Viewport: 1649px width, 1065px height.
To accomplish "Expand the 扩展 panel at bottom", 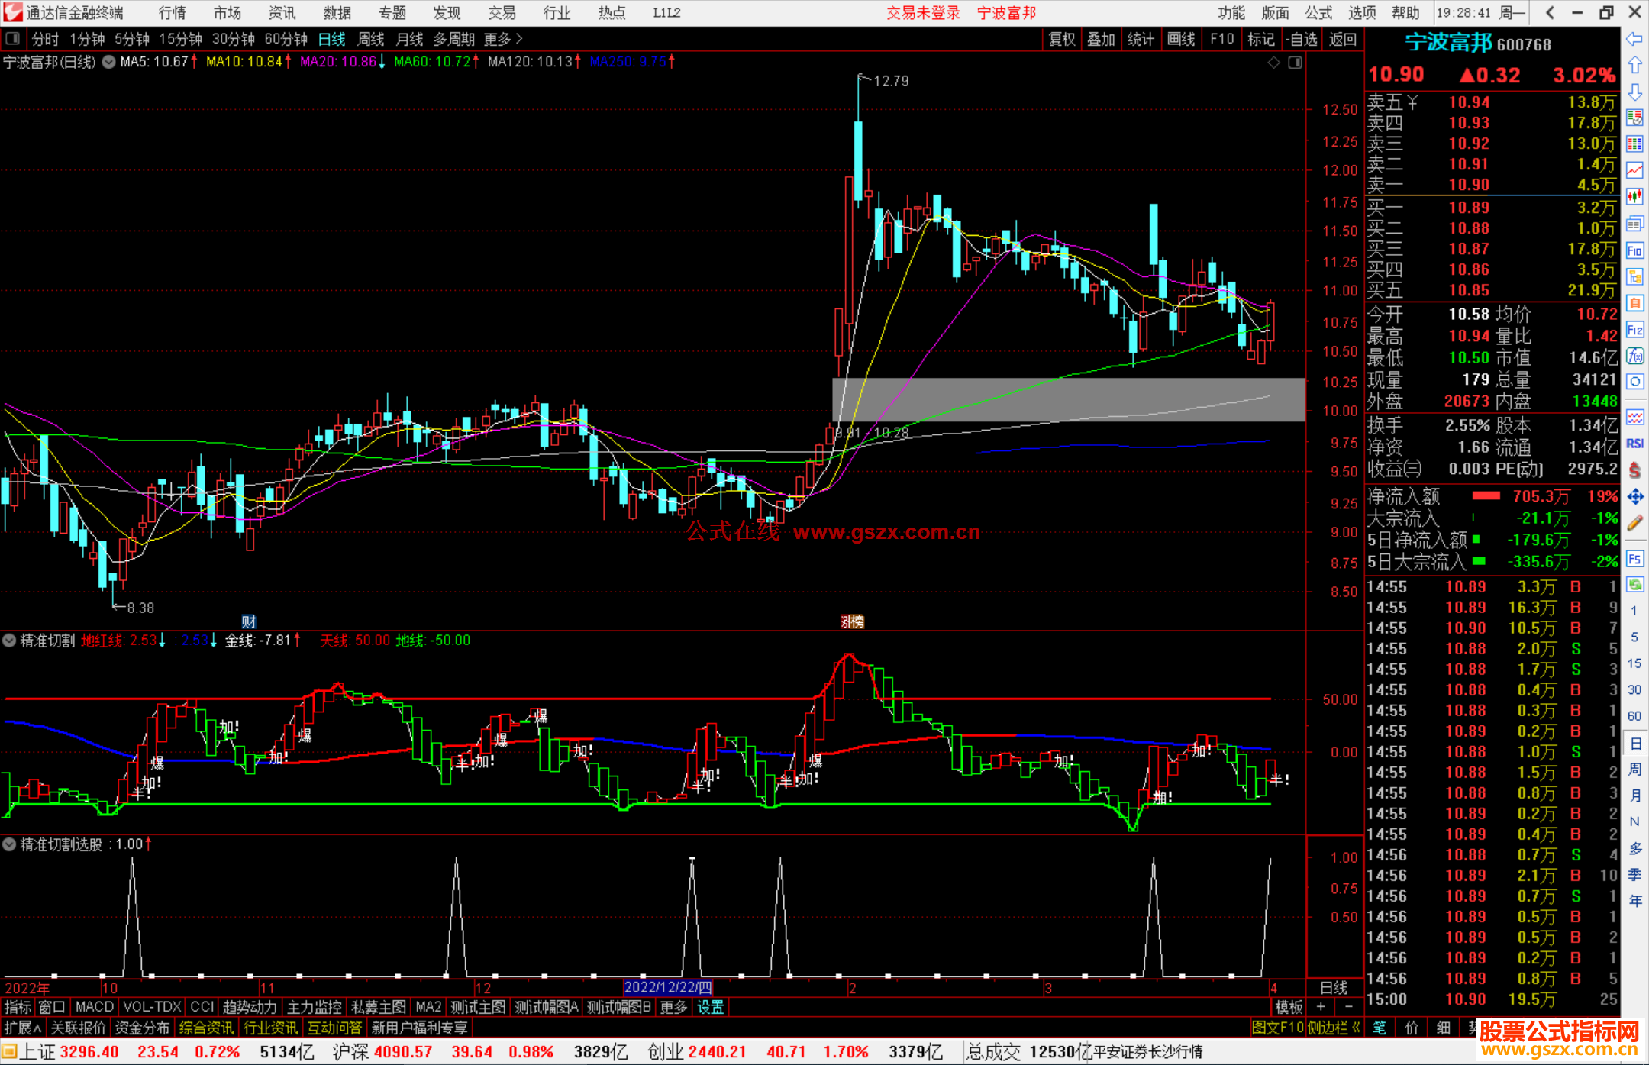I will [23, 1028].
